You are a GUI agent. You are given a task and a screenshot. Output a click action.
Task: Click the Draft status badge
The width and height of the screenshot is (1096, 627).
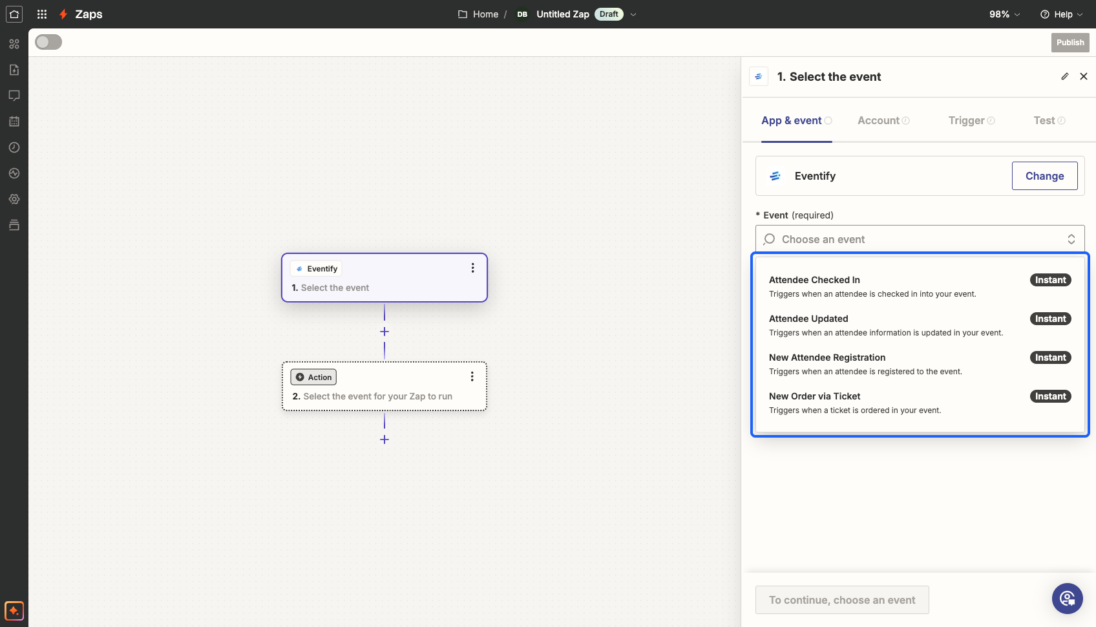[x=609, y=14]
